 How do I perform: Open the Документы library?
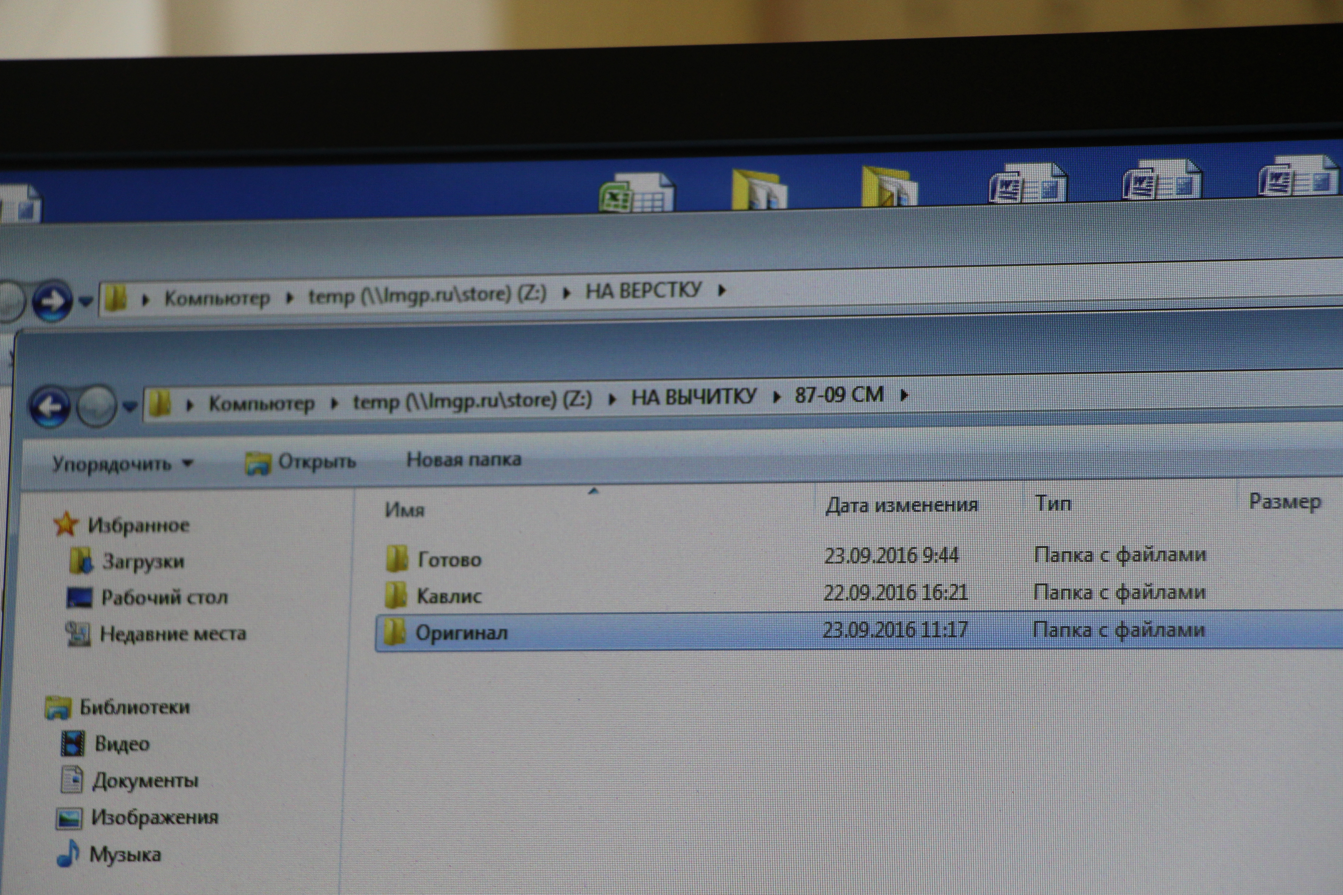point(145,780)
